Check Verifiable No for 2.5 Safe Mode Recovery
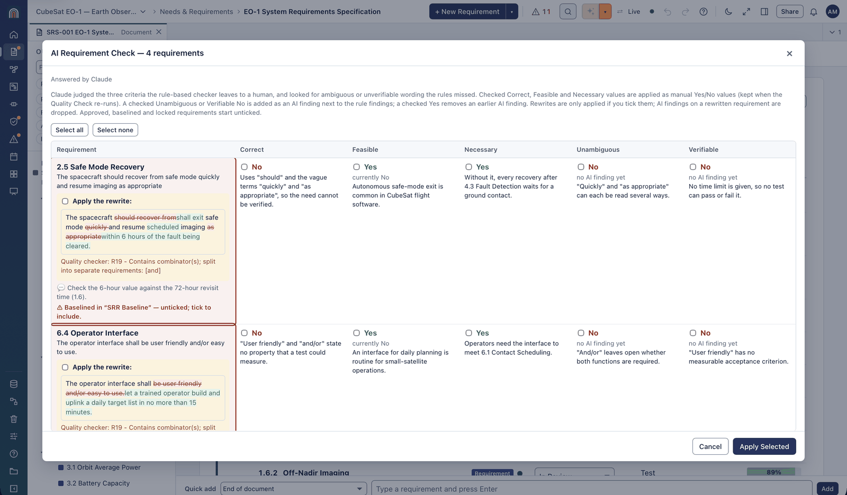The width and height of the screenshot is (847, 495). pos(692,167)
